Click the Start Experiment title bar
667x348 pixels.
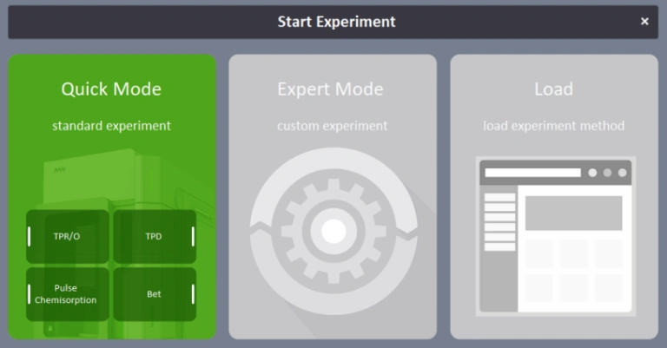point(336,22)
